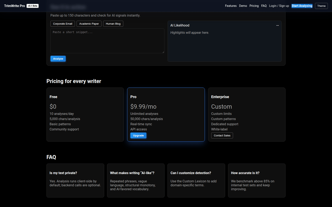Open the Features nav link
This screenshot has width=332, height=207.
tap(231, 6)
